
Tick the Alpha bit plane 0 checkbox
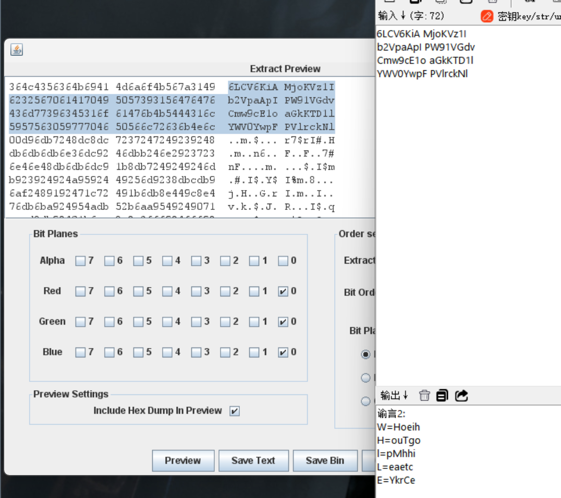[283, 260]
